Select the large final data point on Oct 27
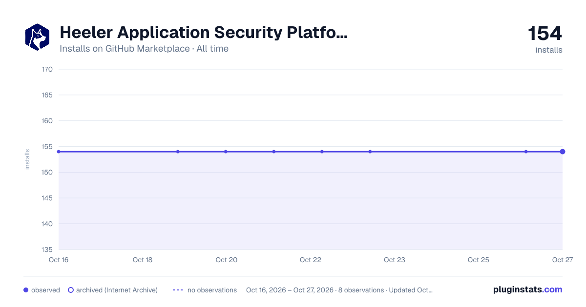586x307 pixels. coord(563,152)
